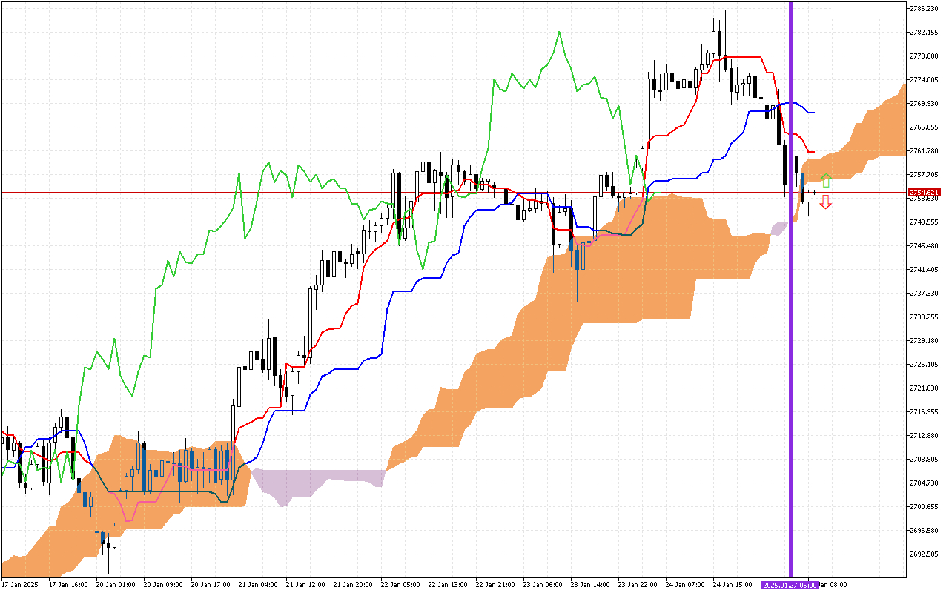Click the 21 Jan 20:00 time label
The height and width of the screenshot is (593, 949).
[353, 585]
